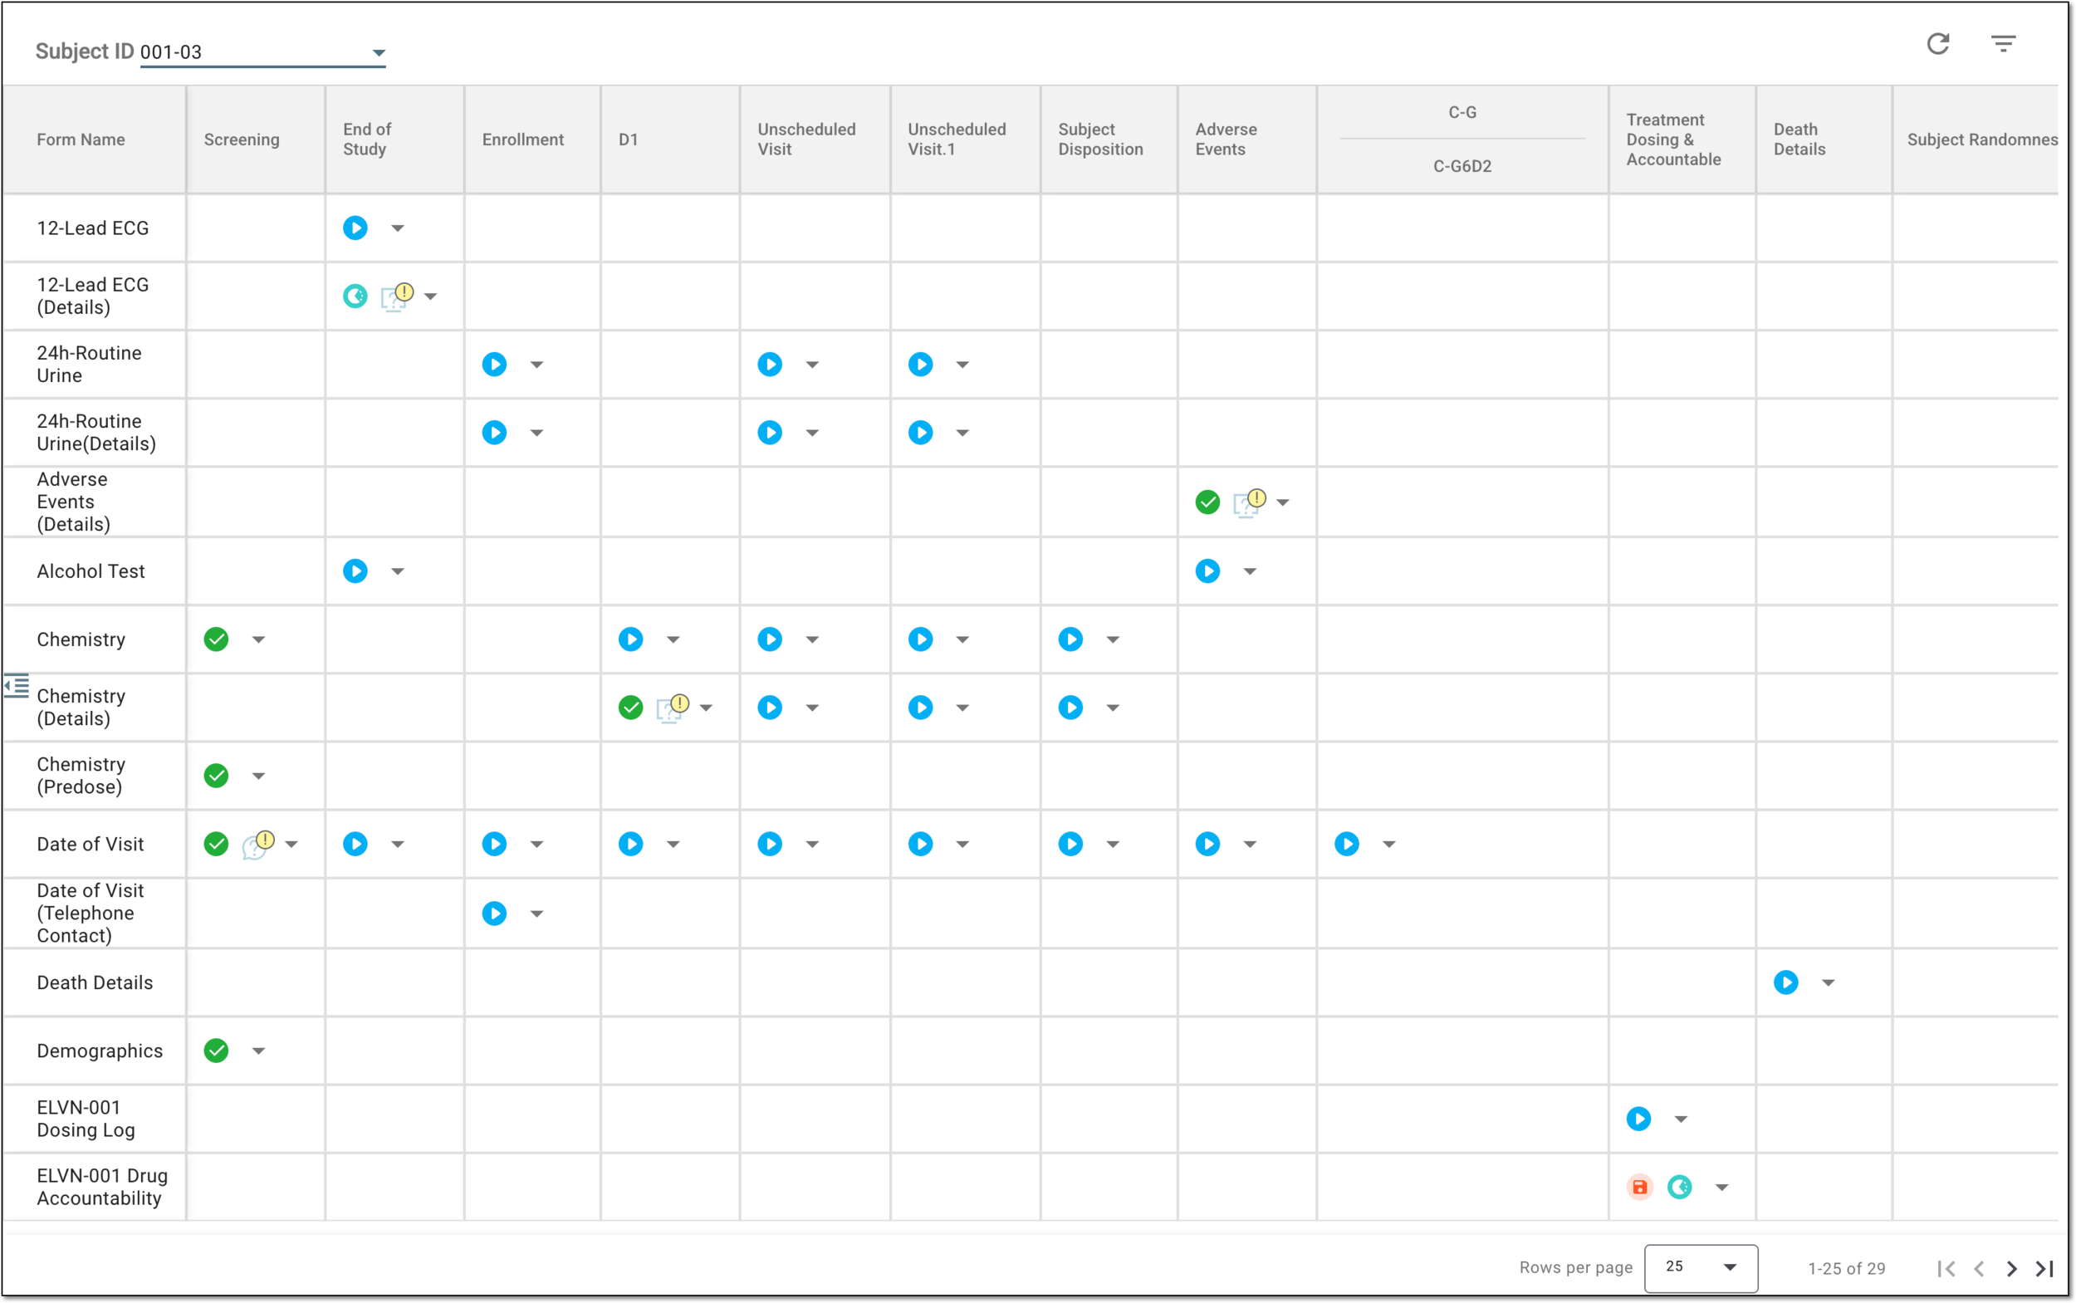Start Death Details form
Screen dimensions: 2076x1303
pos(1785,982)
